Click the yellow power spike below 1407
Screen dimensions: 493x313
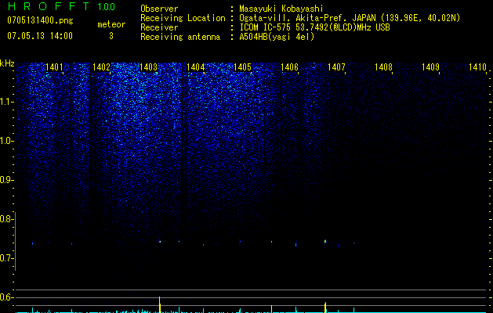[x=325, y=308]
